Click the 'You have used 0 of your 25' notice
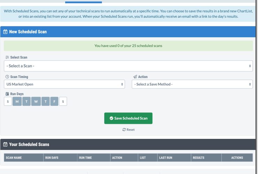 tap(128, 46)
